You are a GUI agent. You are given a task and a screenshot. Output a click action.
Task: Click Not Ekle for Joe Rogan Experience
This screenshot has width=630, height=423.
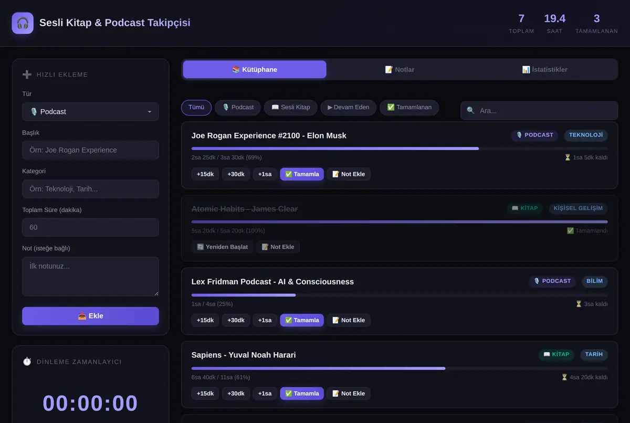(349, 174)
